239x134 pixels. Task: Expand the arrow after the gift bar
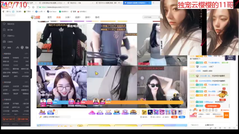pos(184,112)
